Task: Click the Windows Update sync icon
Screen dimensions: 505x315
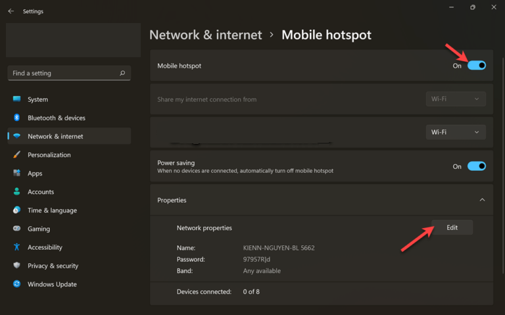Action: 16,283
